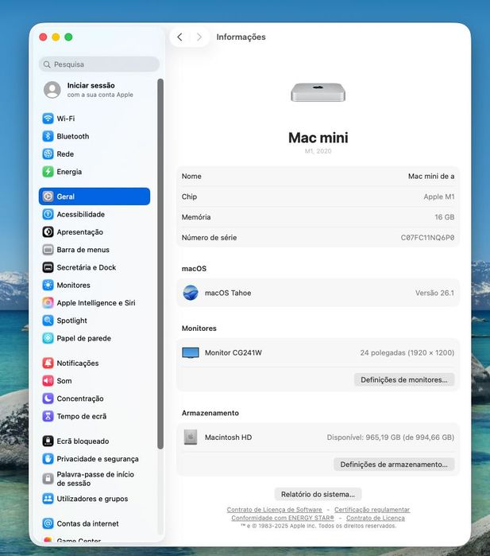Click the 'Informações' window title
The width and height of the screenshot is (490, 556).
[241, 37]
